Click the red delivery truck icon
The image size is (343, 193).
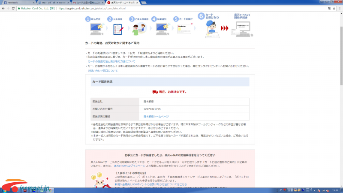(x=155, y=92)
